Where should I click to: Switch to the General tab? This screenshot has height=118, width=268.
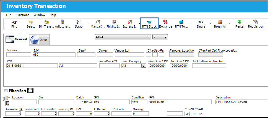(x=16, y=39)
